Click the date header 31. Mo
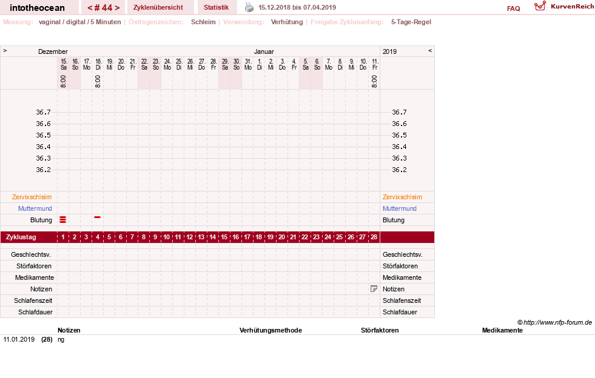This screenshot has height=378, width=595. (x=248, y=64)
